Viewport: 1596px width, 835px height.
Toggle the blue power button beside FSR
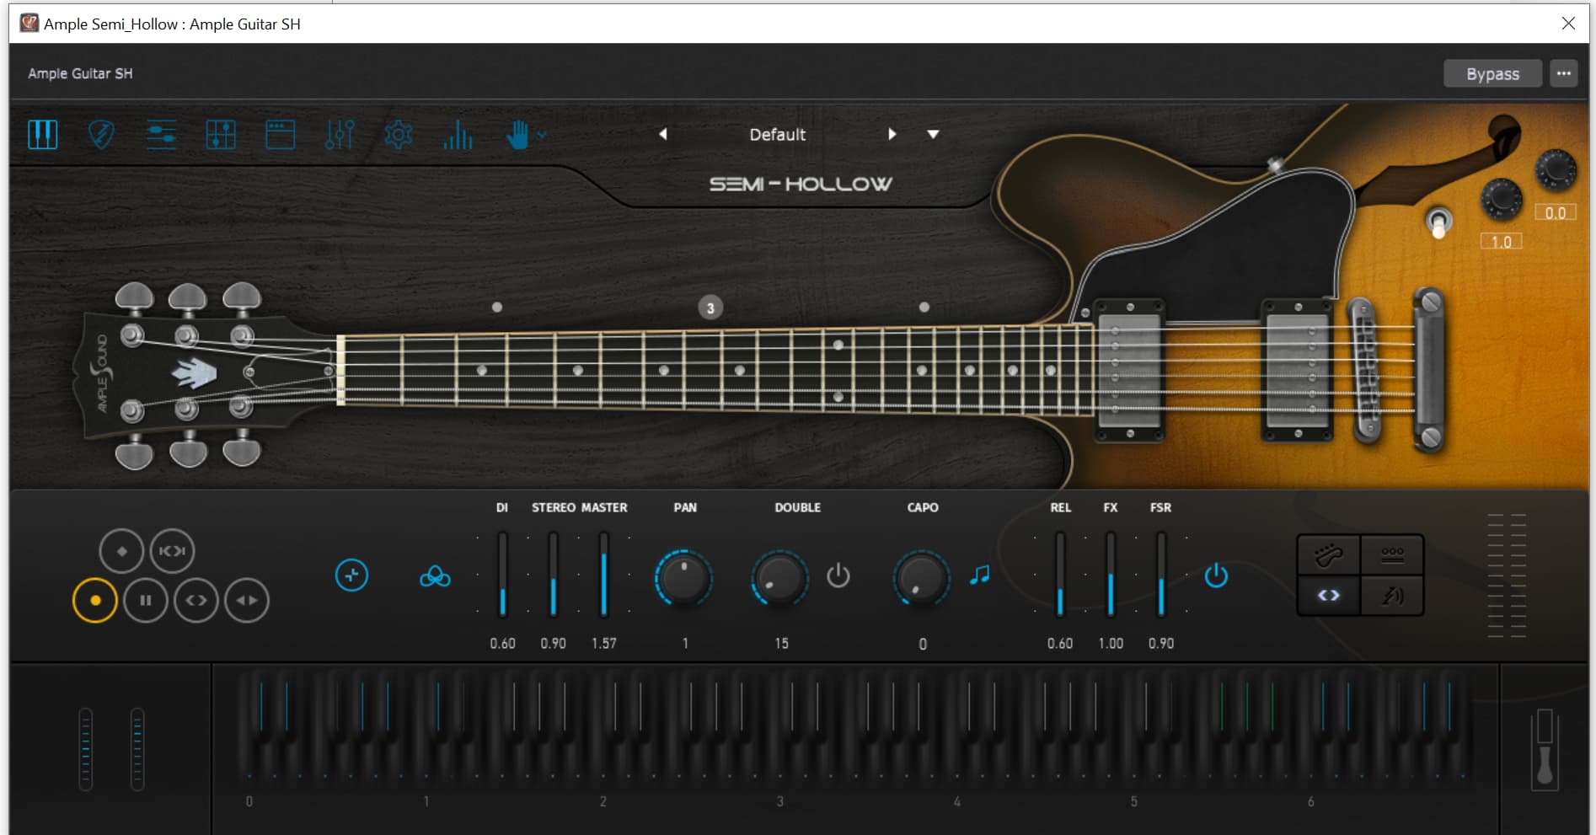click(x=1216, y=575)
